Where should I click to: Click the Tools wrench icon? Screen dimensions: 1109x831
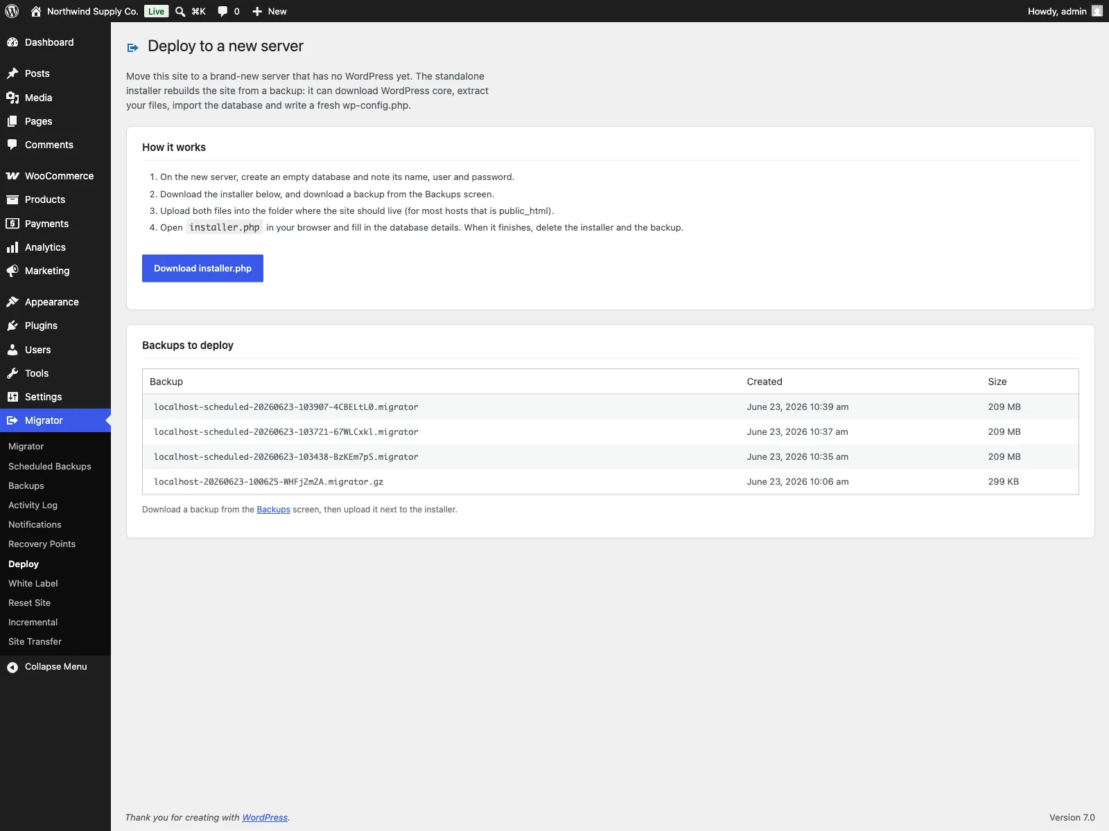pos(12,373)
